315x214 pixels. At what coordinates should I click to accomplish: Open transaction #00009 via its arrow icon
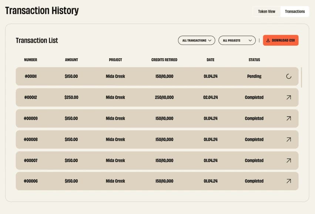point(288,118)
